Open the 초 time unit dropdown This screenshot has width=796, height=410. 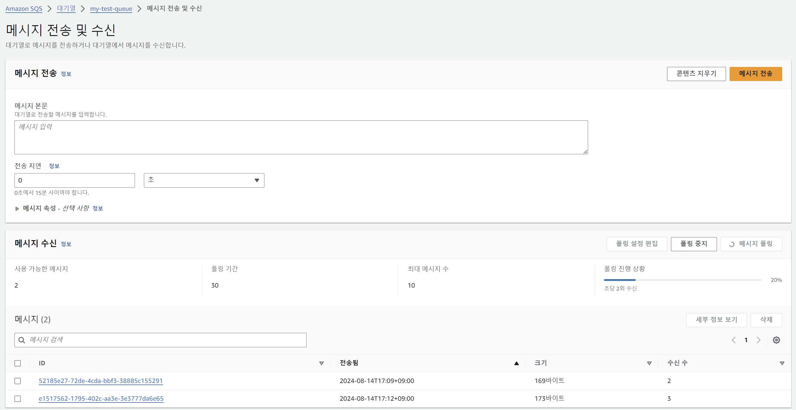click(x=204, y=180)
